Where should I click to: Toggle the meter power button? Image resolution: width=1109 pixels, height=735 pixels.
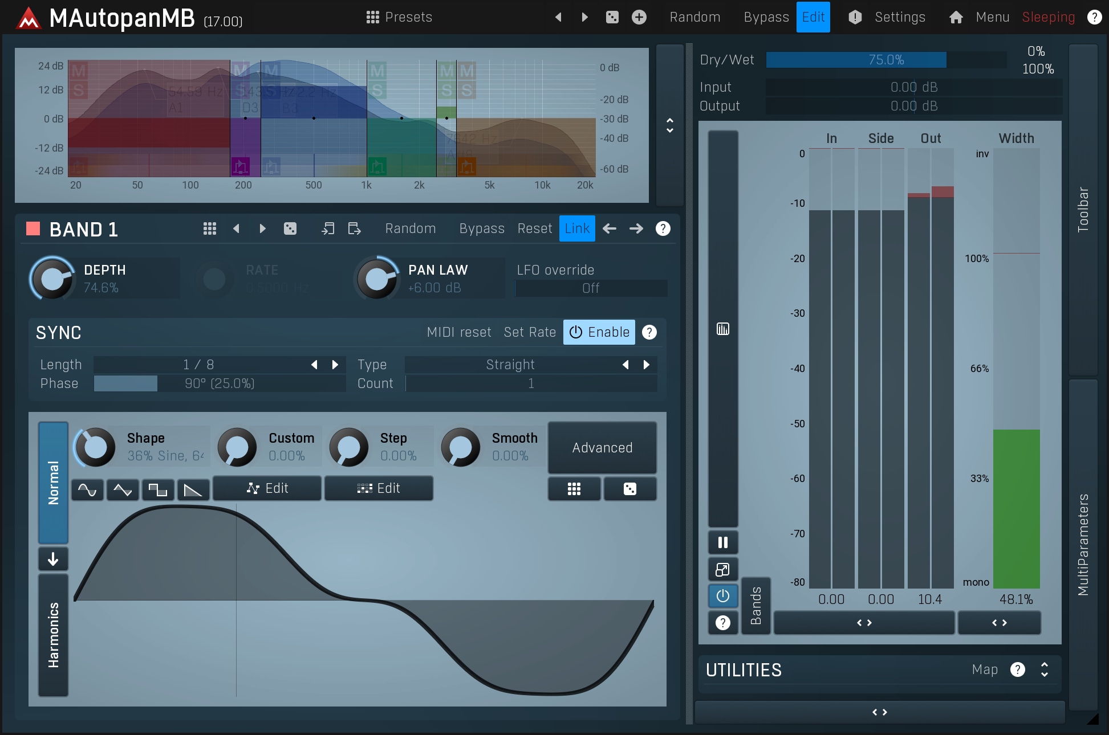pos(722,596)
